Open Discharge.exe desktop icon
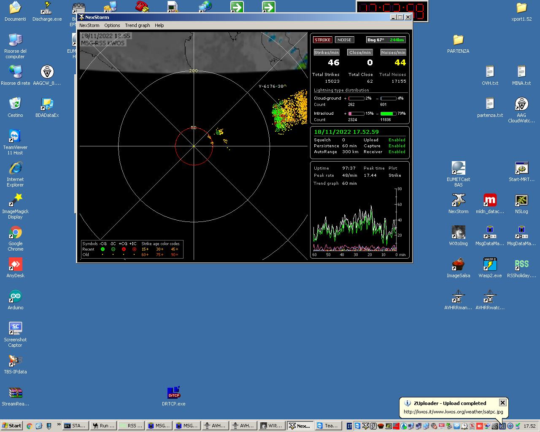The width and height of the screenshot is (540, 432). click(x=47, y=11)
